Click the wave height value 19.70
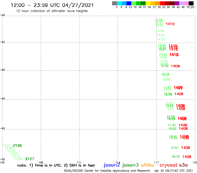Screen dimensions: 197x173 [x=176, y=157]
